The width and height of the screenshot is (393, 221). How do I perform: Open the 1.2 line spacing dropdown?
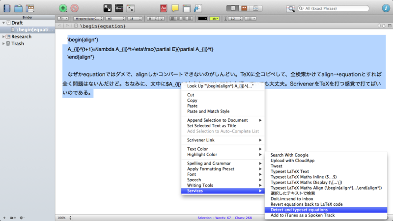[236, 19]
